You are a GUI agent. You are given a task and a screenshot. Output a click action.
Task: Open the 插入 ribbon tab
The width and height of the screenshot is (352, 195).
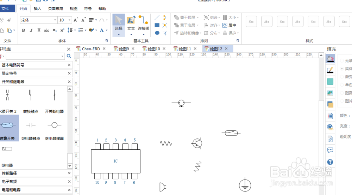coord(38,8)
